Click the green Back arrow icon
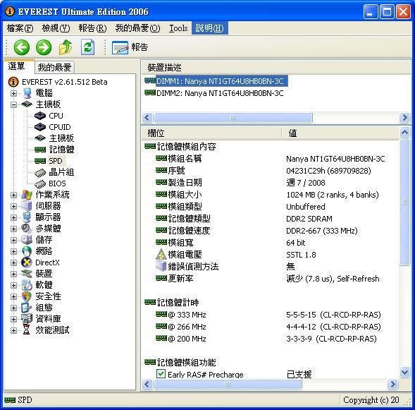The height and width of the screenshot is (410, 415). point(21,47)
